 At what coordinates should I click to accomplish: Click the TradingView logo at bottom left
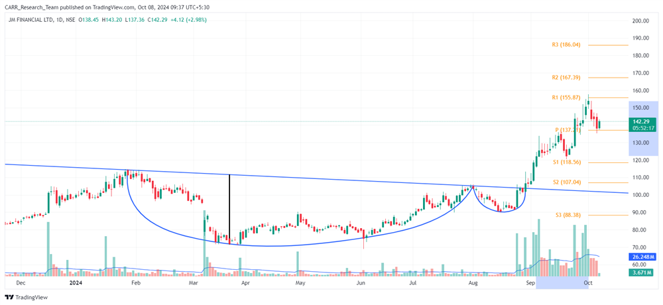tap(27, 298)
